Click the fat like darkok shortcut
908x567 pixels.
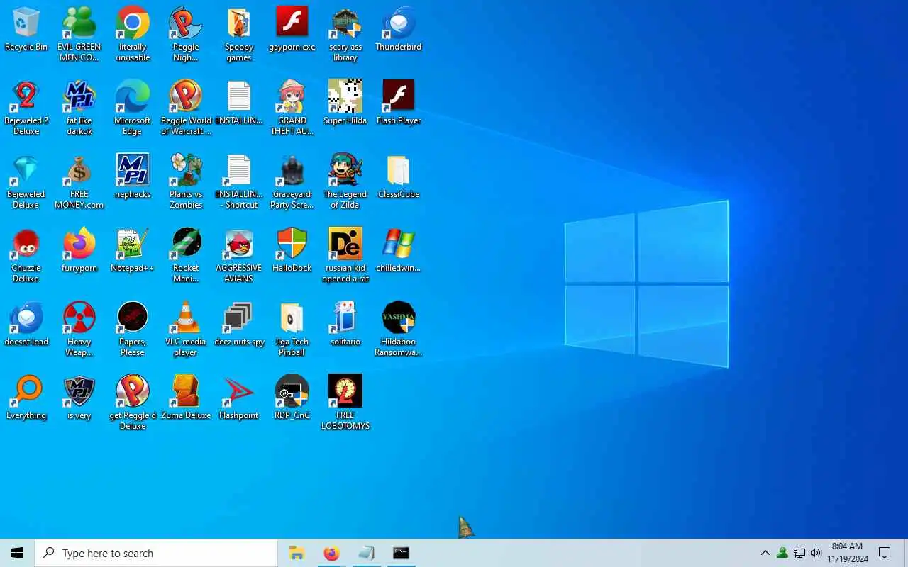pyautogui.click(x=79, y=108)
